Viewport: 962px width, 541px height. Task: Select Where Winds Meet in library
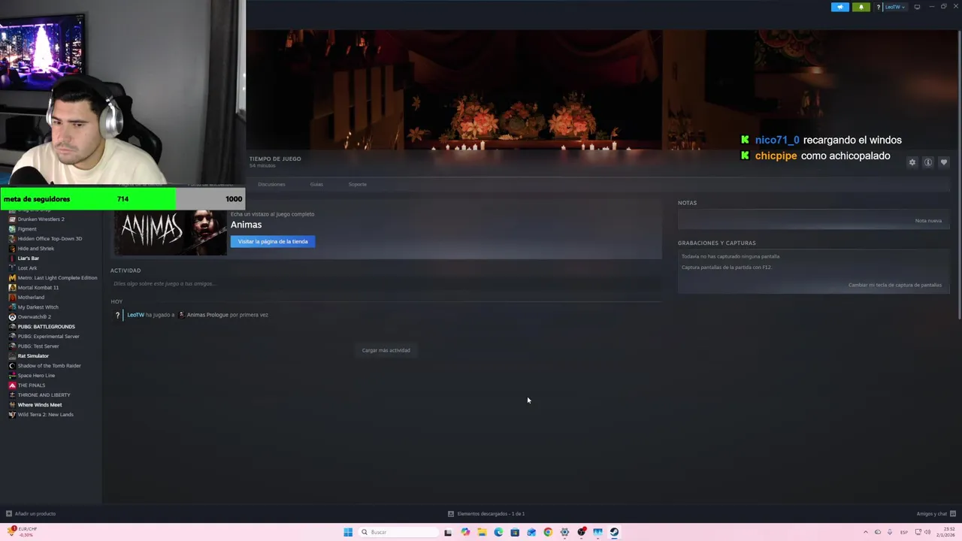click(40, 405)
